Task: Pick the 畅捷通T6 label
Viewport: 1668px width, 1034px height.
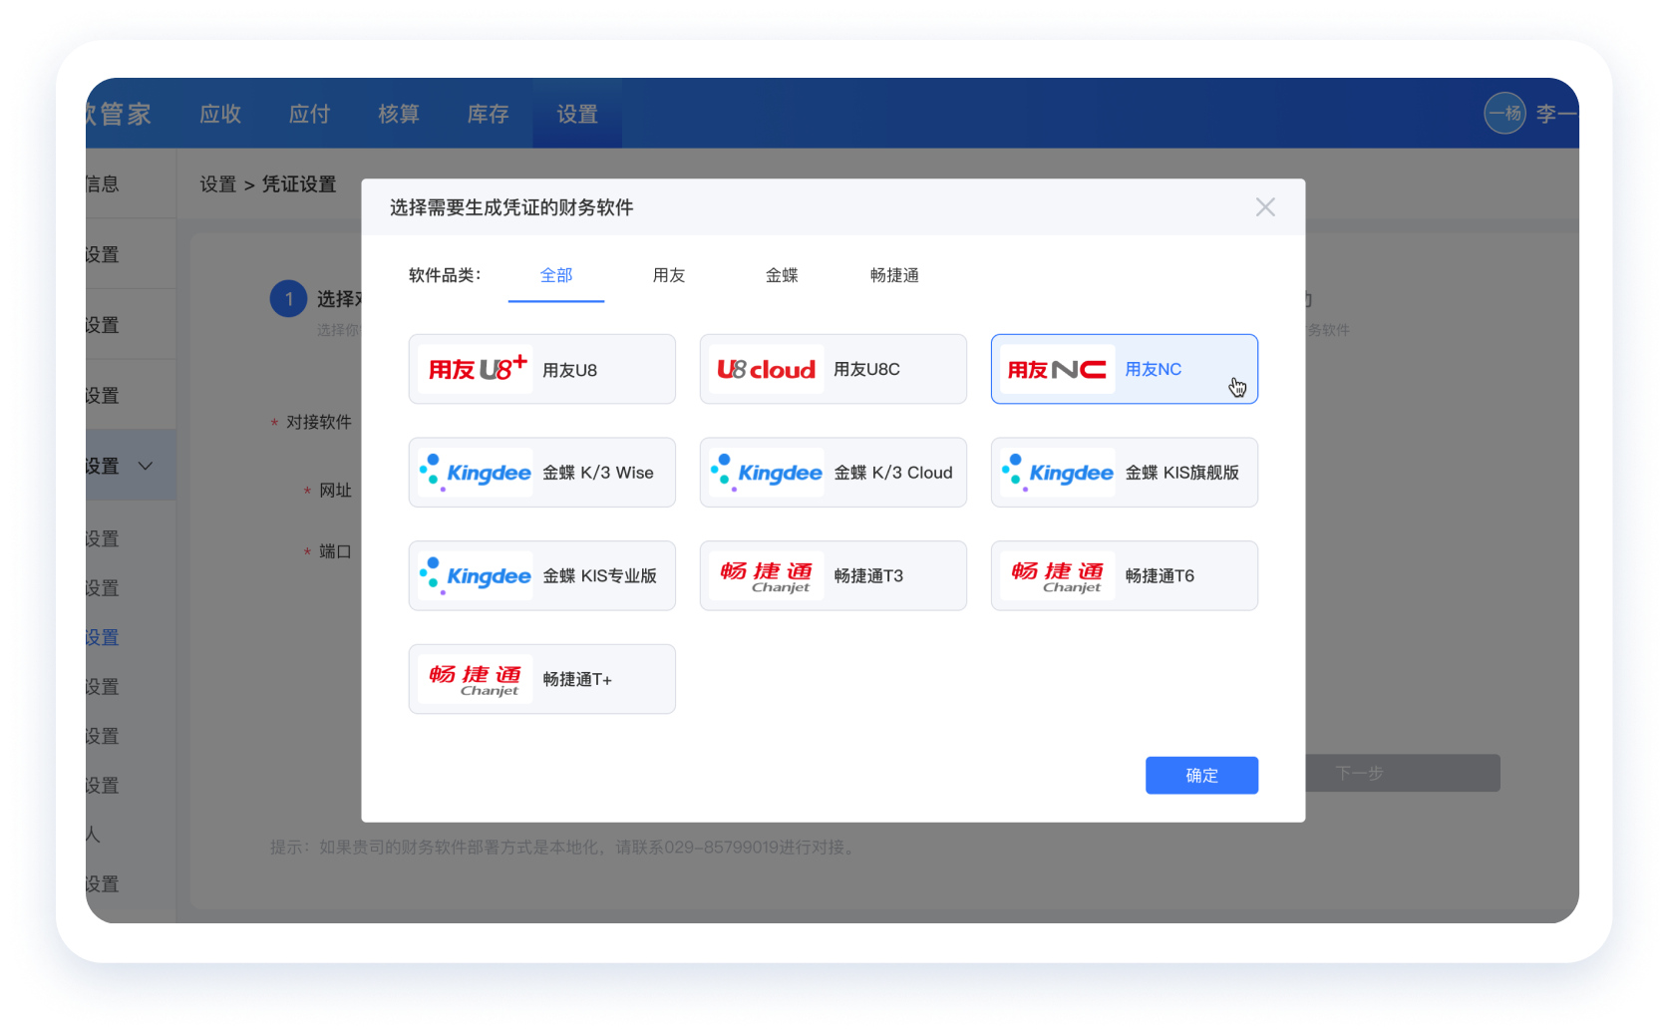Action: click(x=1160, y=575)
